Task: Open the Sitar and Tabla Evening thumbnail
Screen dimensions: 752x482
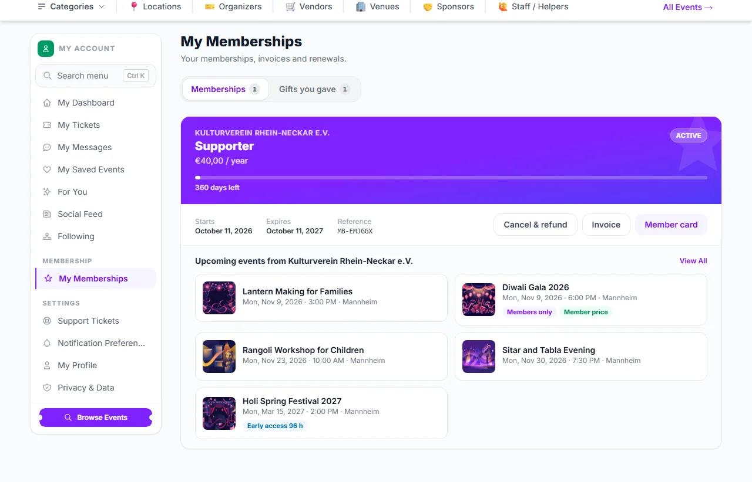Action: click(479, 357)
